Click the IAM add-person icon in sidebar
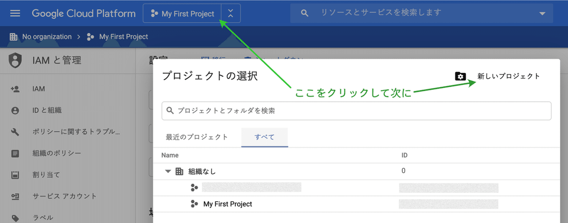The image size is (568, 223). click(15, 89)
